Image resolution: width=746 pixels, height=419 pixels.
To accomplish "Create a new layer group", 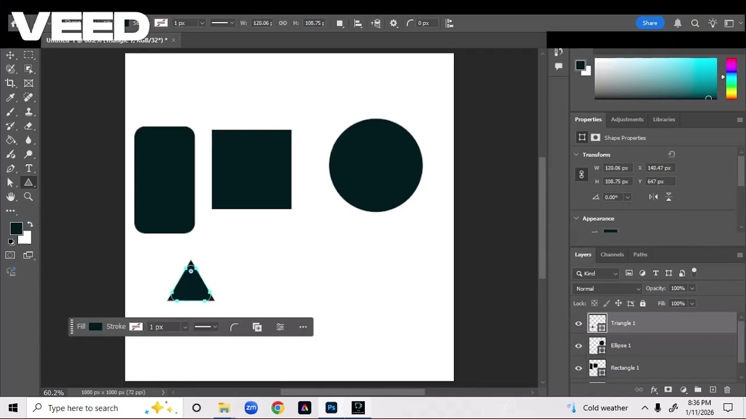I will pyautogui.click(x=698, y=390).
